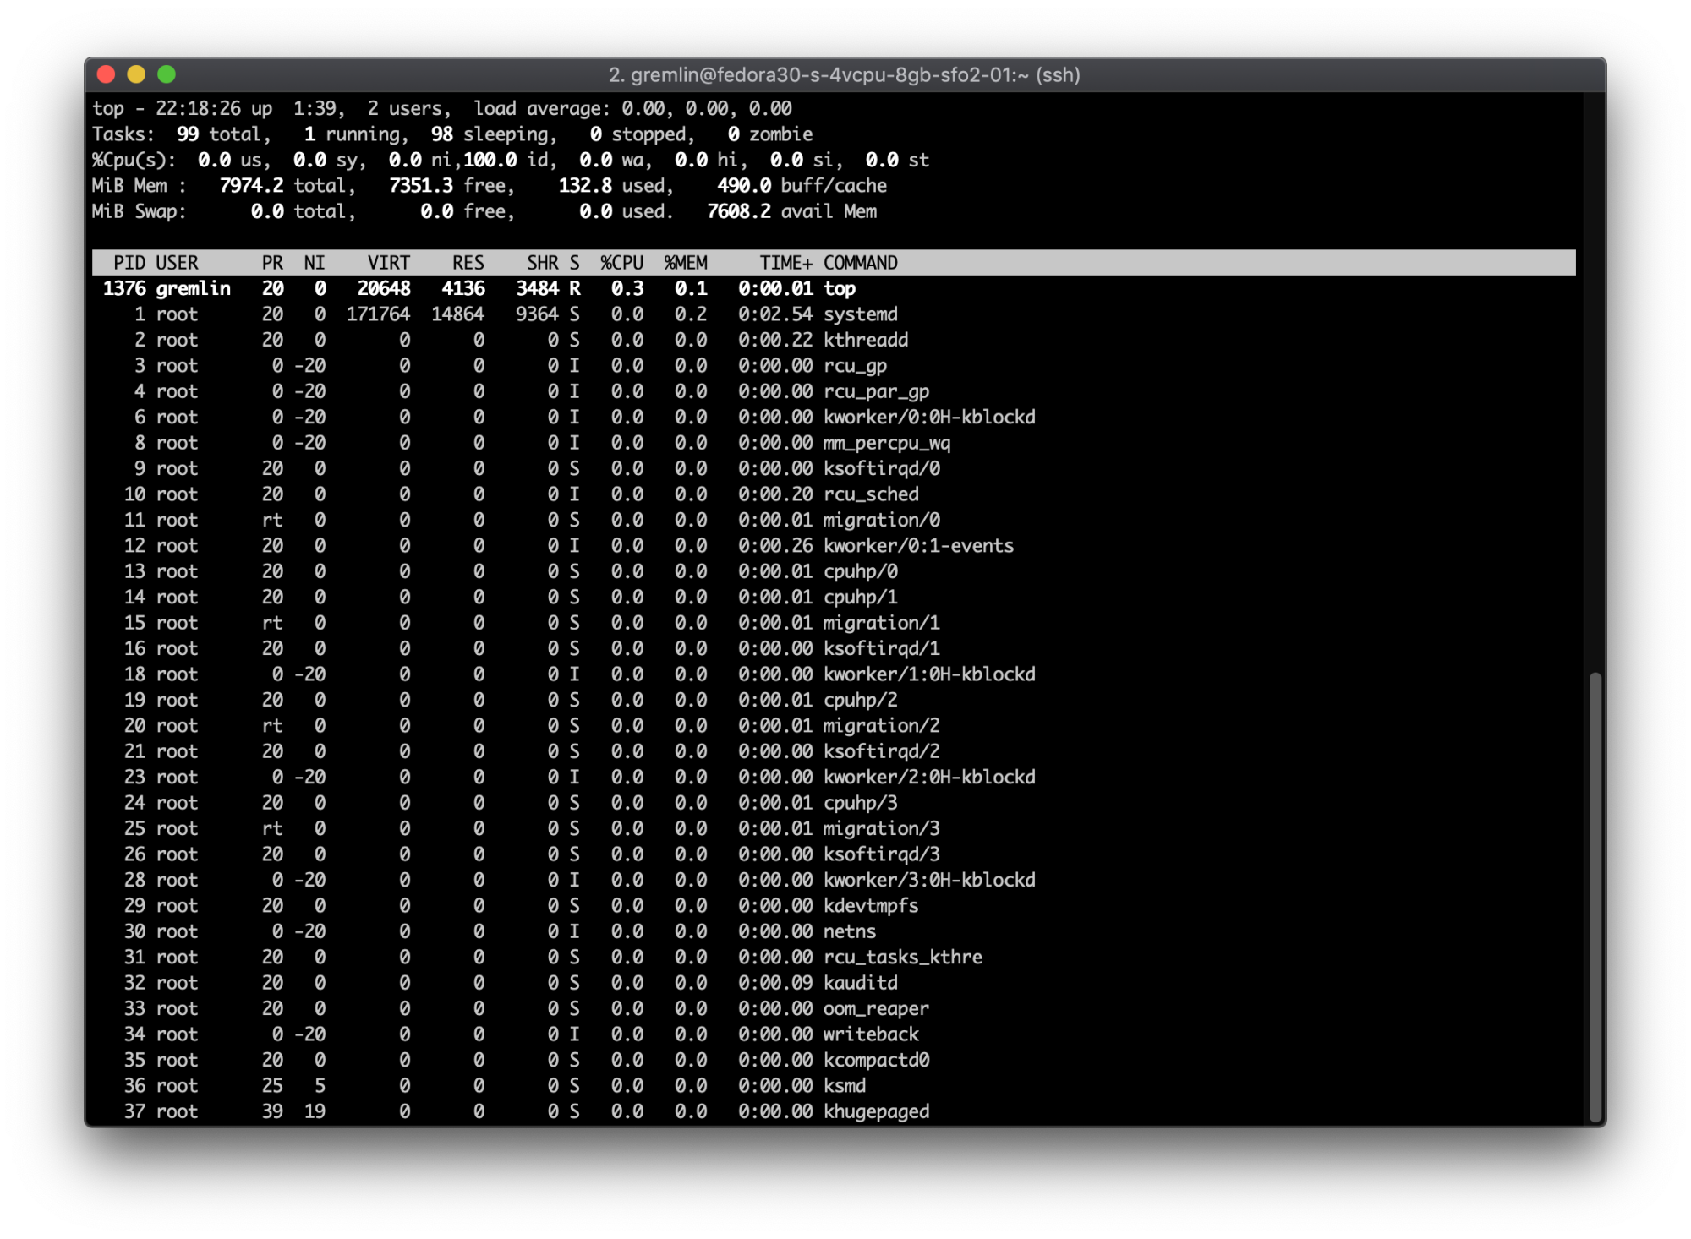Select 'kworker/2:0H-kblockd' process

(929, 777)
